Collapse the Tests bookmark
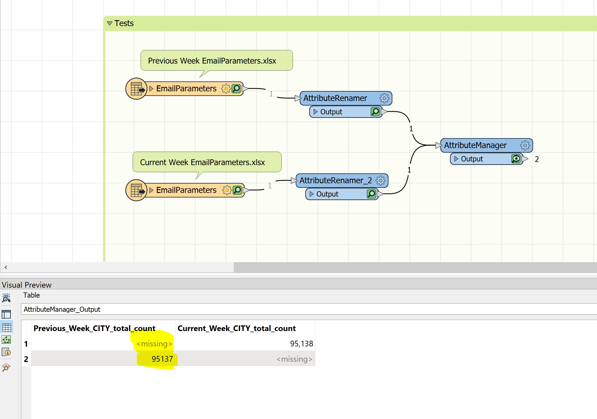This screenshot has height=419, width=597. (x=110, y=23)
